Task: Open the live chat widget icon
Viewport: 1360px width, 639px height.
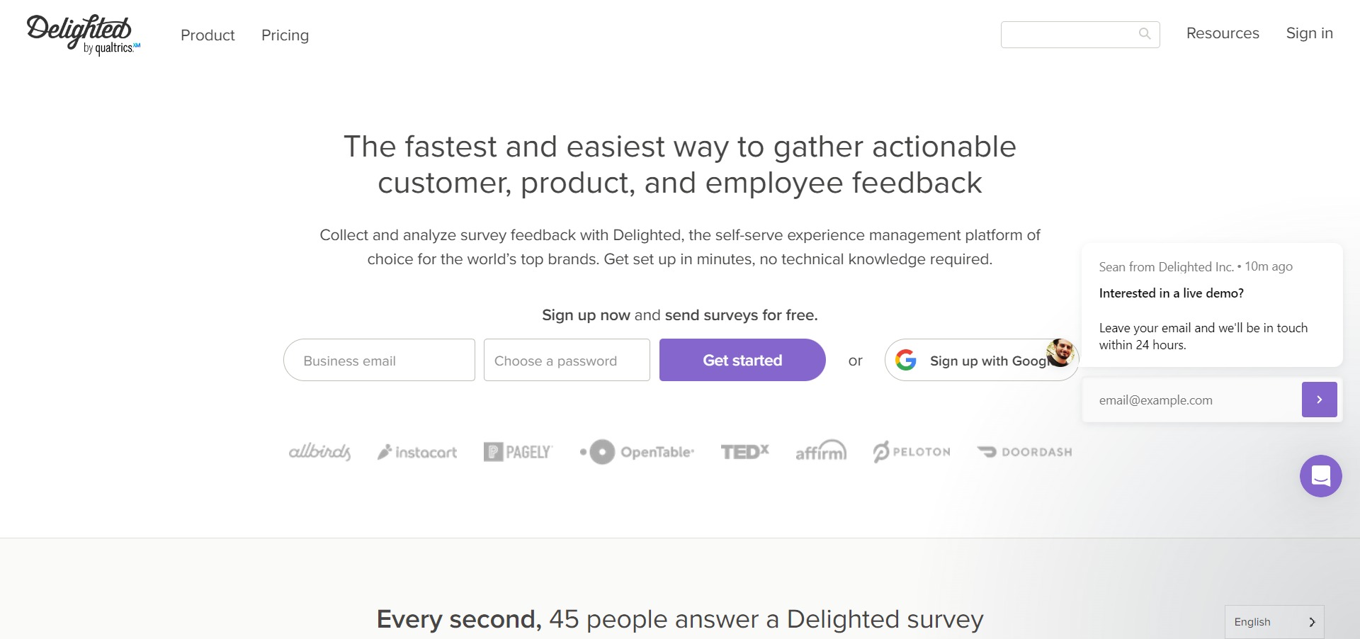Action: coord(1320,476)
